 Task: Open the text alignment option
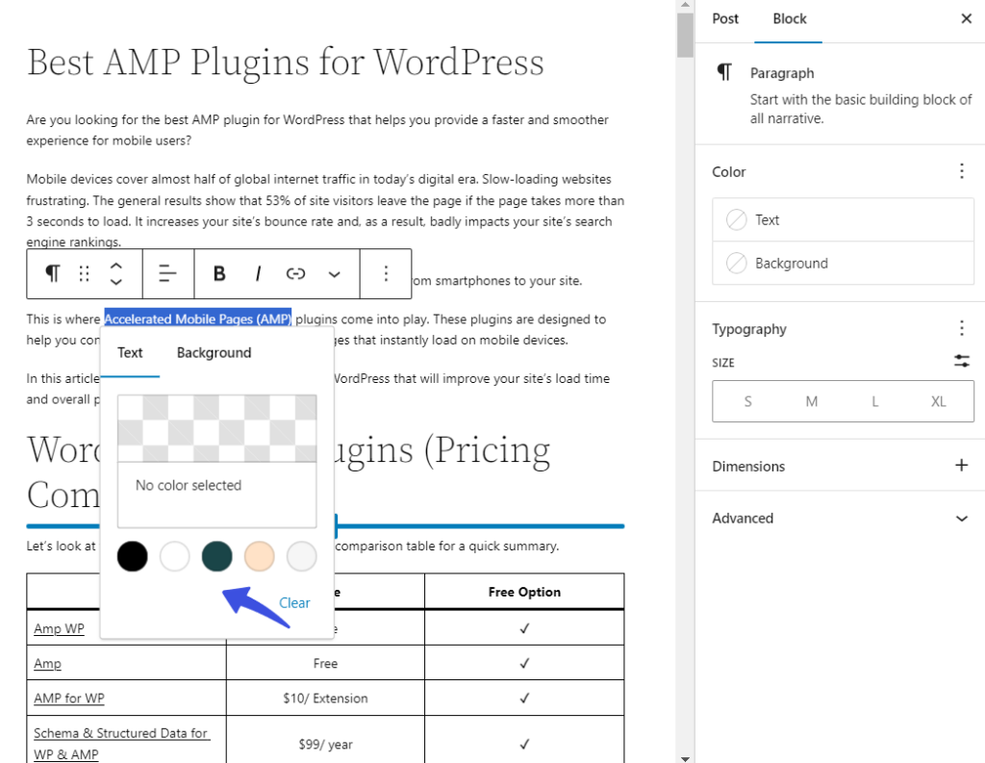click(x=167, y=273)
